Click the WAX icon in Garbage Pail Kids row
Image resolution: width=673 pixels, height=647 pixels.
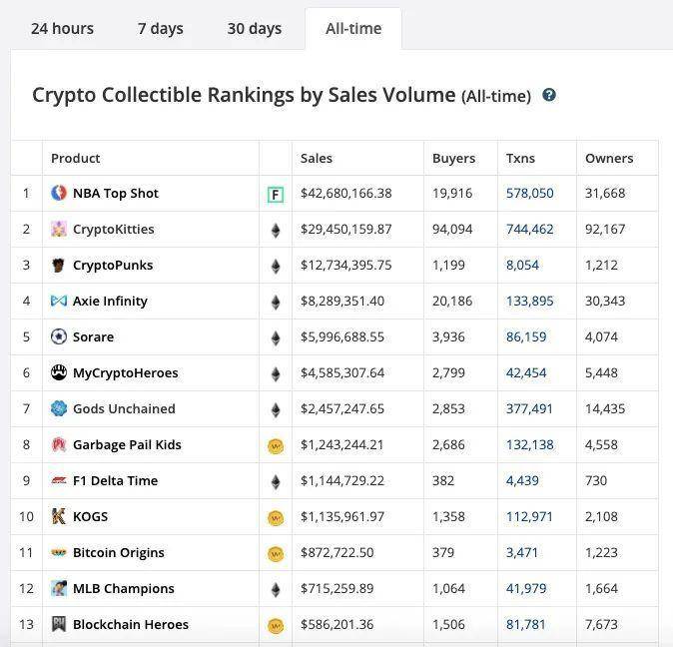click(276, 446)
